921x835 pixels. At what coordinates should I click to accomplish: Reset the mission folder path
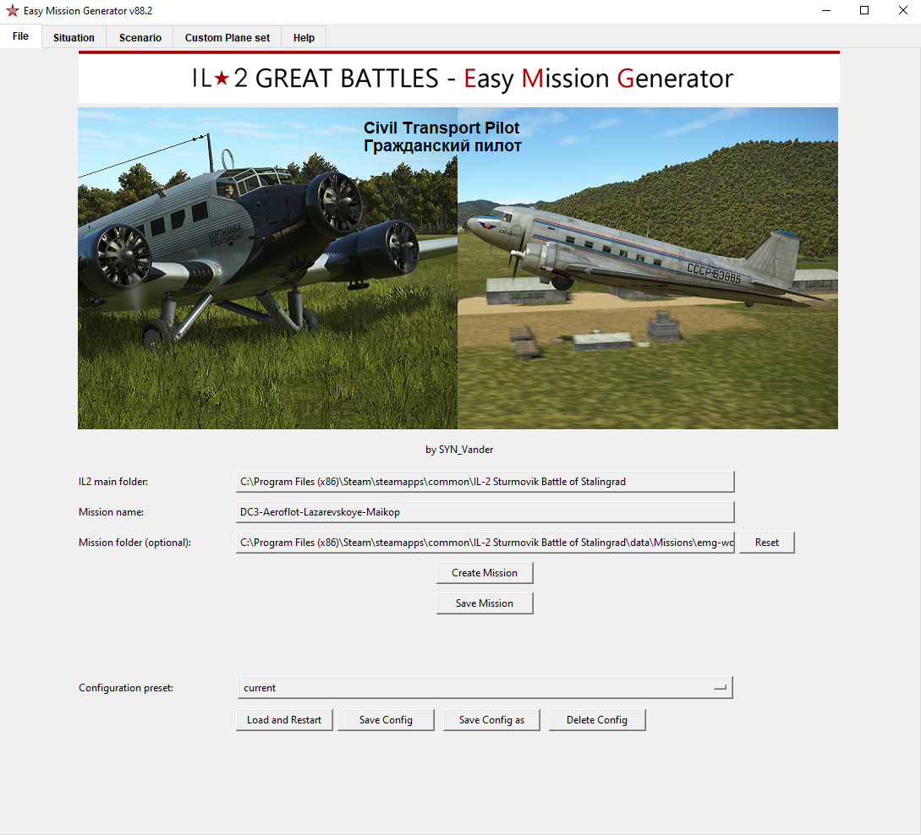click(766, 543)
